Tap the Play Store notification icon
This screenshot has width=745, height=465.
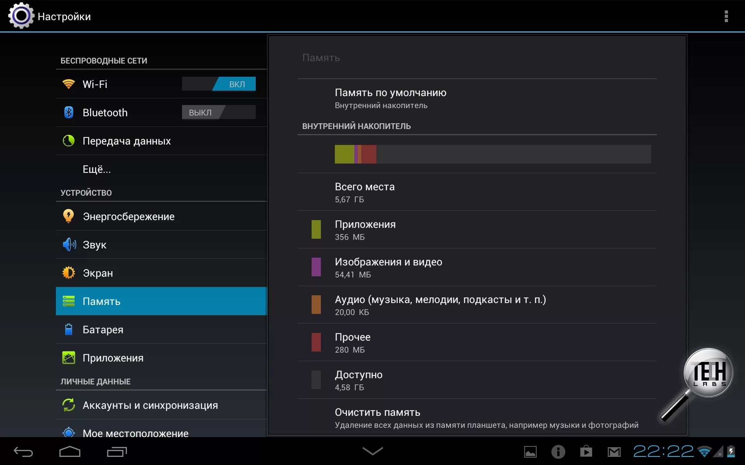pyautogui.click(x=586, y=451)
